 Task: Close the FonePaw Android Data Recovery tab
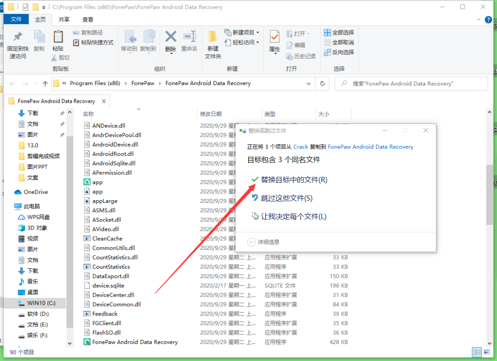point(104,101)
